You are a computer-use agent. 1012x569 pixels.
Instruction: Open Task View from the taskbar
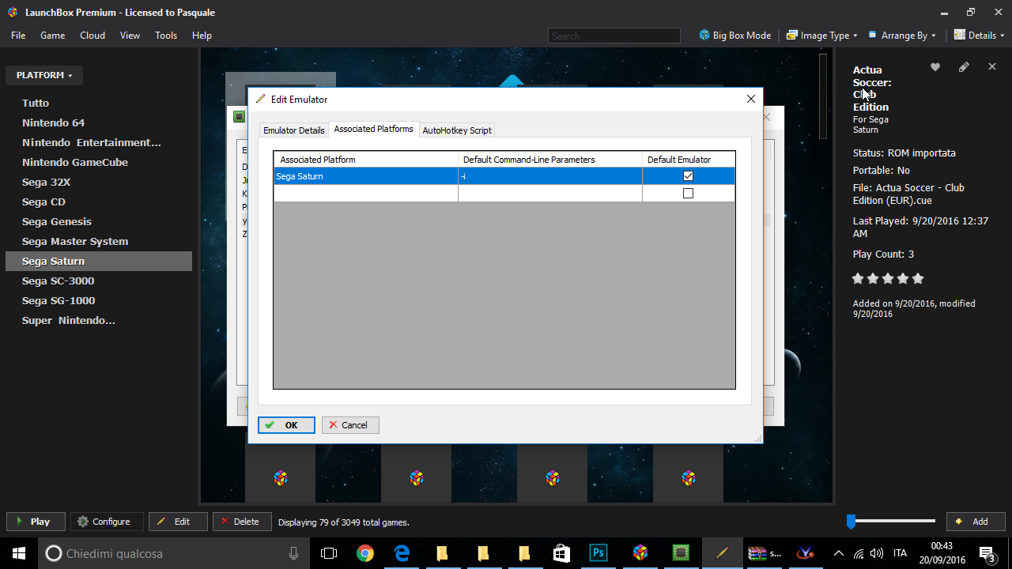(x=329, y=553)
